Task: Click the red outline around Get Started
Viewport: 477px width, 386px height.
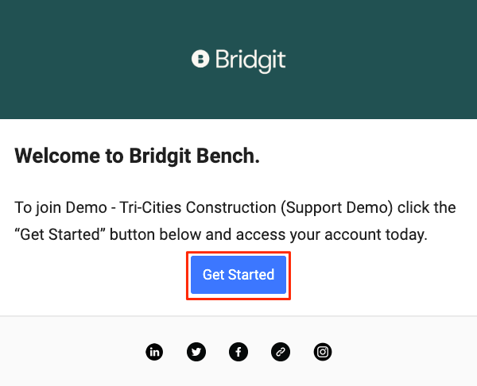Action: click(x=238, y=253)
